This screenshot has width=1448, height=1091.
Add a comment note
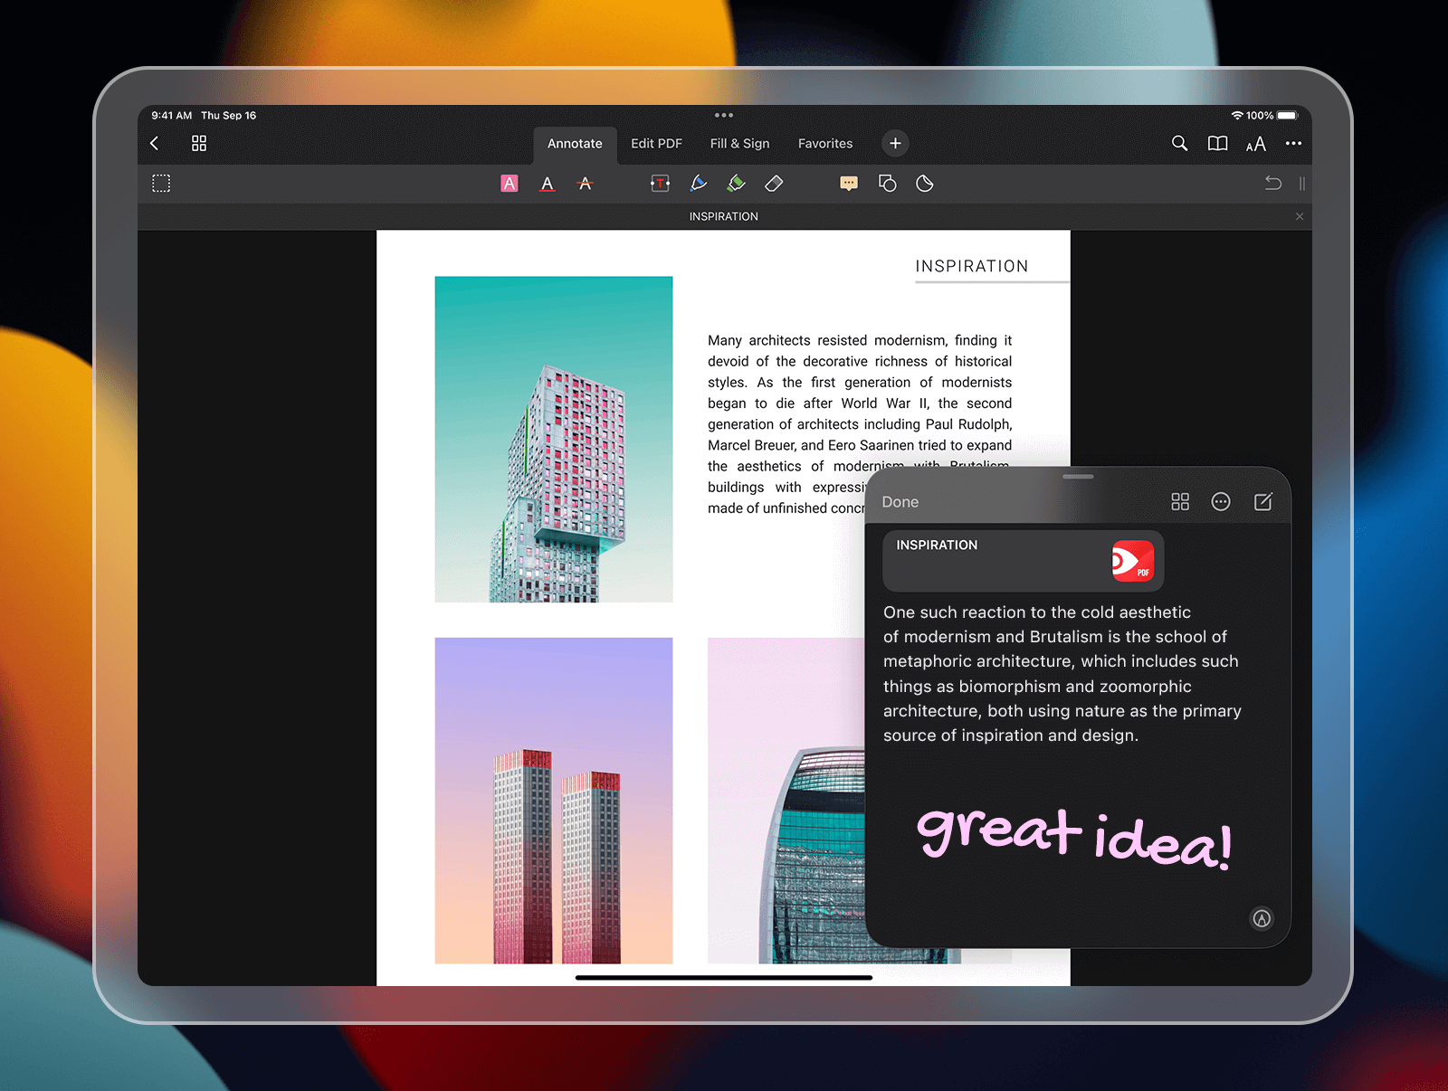point(849,184)
